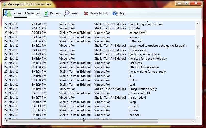The width and height of the screenshot is (206, 128).
Task: Select message 'T.T'
Action: coord(132,76)
